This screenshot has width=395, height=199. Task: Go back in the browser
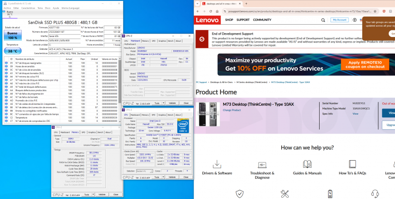point(198,11)
